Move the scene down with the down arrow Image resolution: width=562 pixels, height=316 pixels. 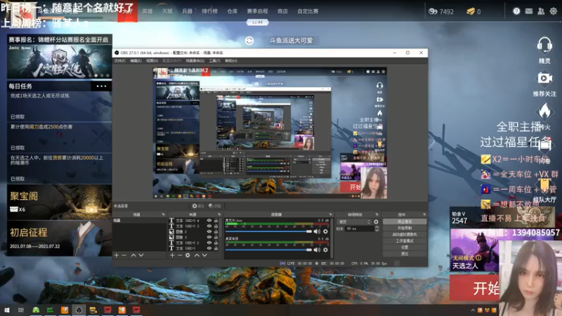tap(141, 255)
